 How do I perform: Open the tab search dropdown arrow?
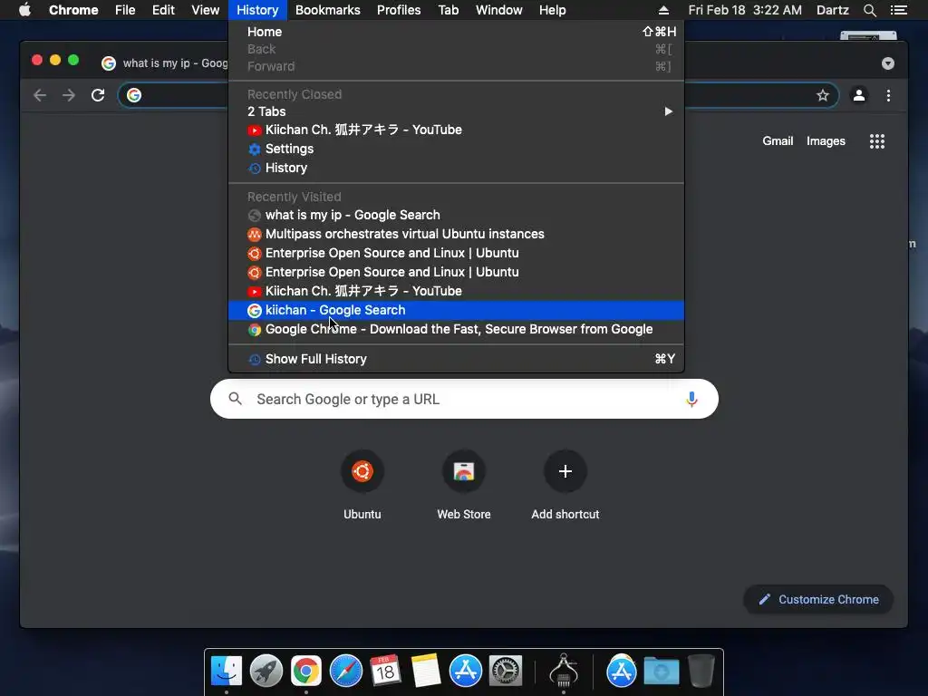pos(888,63)
